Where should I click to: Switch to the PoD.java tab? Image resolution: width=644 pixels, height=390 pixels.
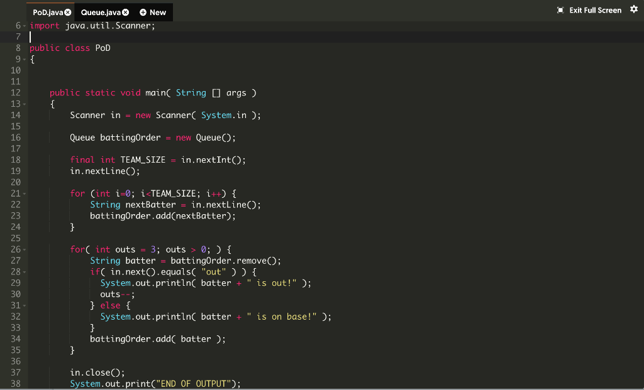(48, 13)
